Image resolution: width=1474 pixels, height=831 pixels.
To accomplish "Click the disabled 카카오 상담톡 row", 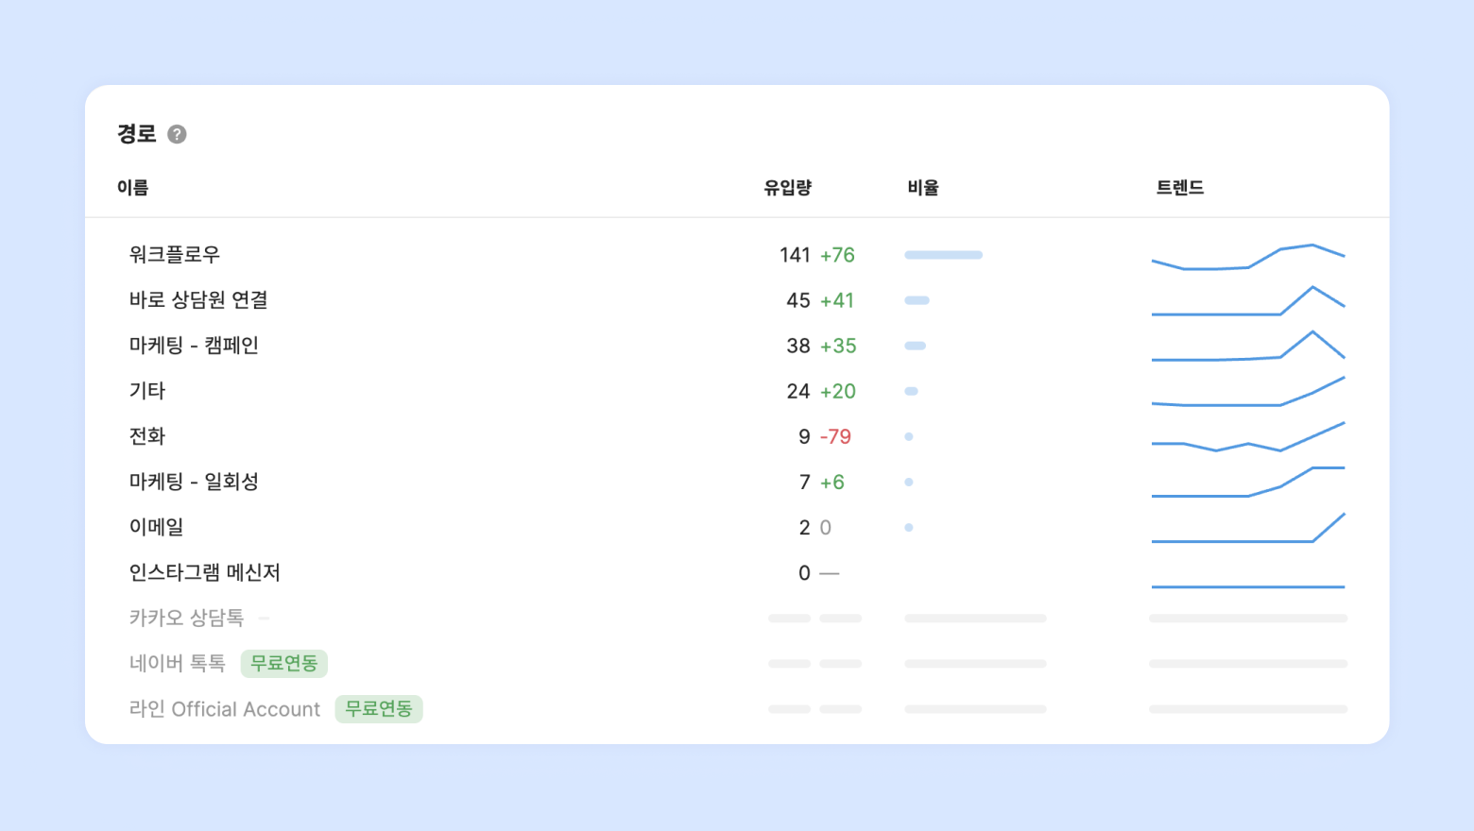I will pyautogui.click(x=186, y=619).
